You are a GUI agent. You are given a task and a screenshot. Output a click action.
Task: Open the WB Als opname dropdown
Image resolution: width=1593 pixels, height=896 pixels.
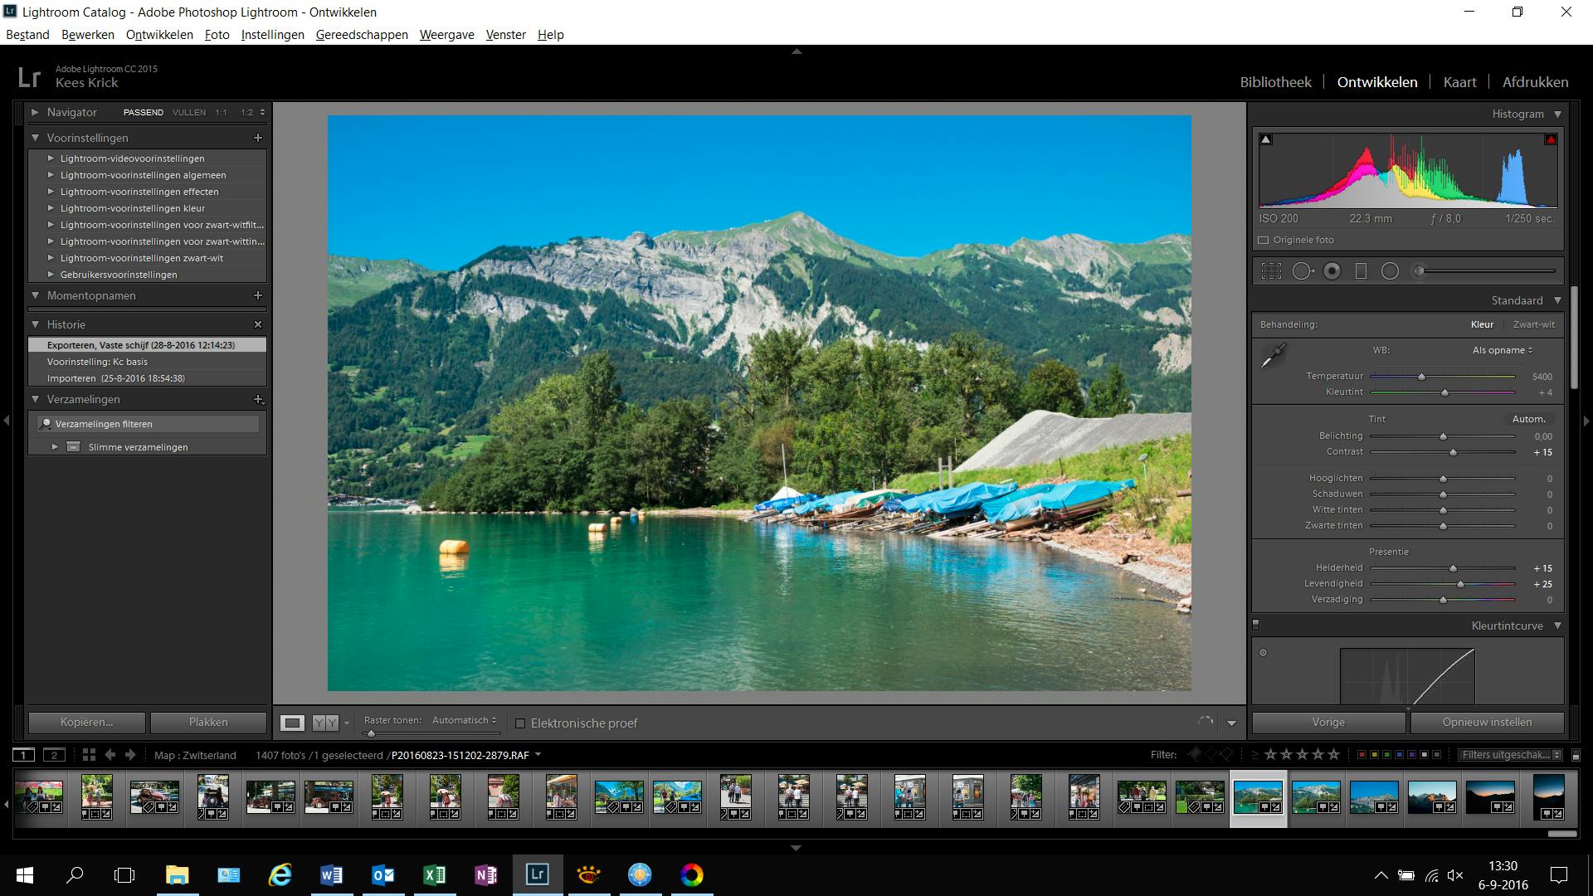click(x=1502, y=350)
